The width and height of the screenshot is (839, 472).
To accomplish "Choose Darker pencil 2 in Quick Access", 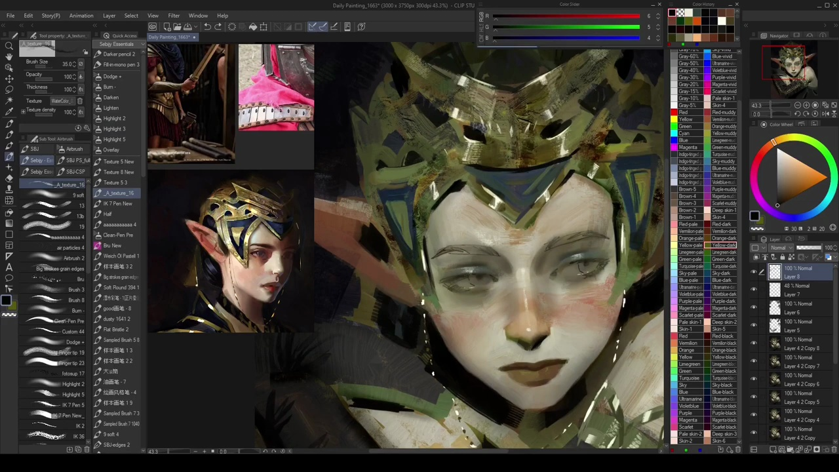I will point(117,54).
